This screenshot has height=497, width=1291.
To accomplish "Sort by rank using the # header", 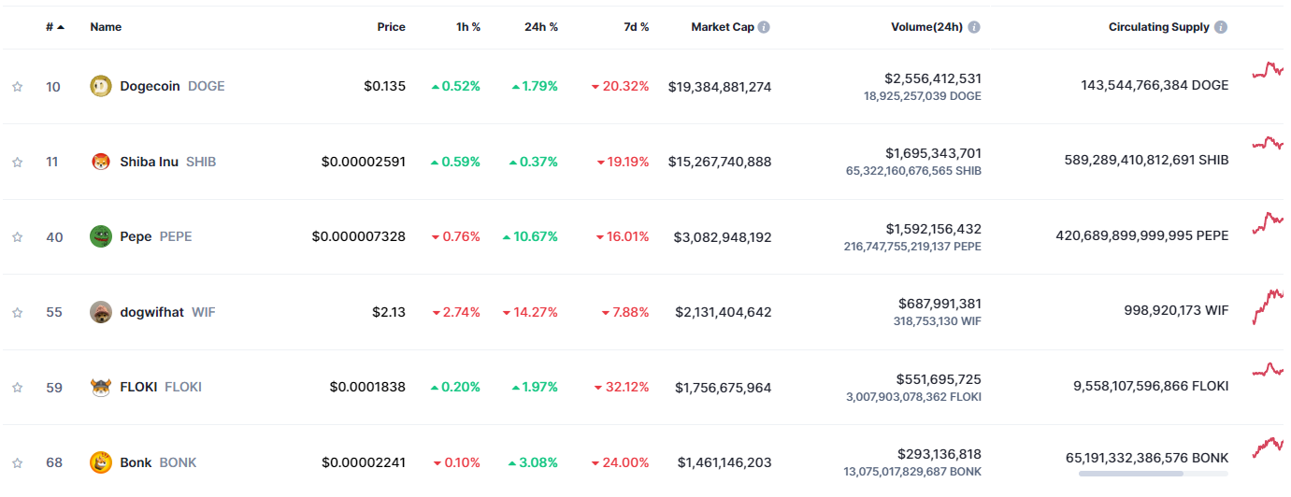I will pyautogui.click(x=54, y=27).
